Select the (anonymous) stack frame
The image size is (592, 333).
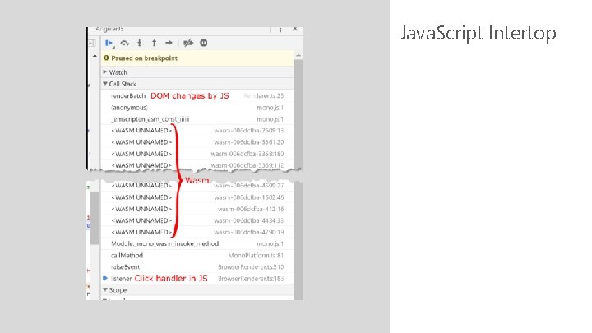tap(197, 108)
